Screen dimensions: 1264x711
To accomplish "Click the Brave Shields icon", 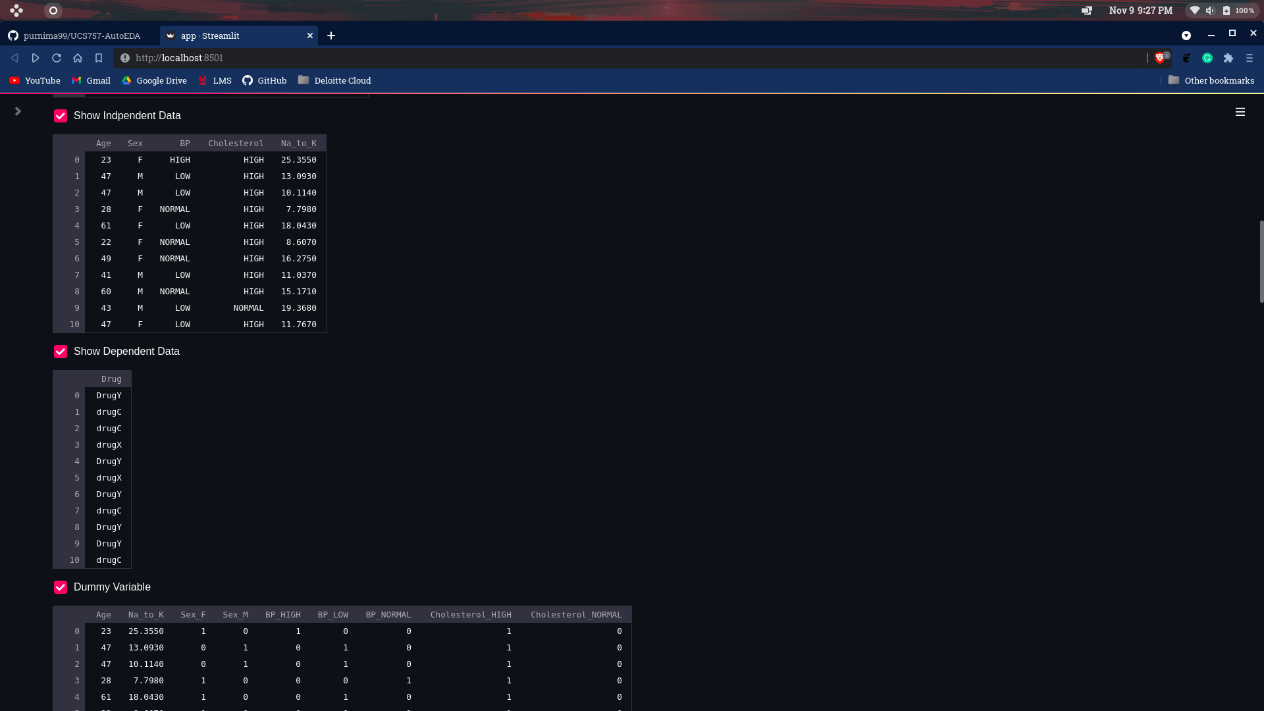I will (x=1160, y=58).
